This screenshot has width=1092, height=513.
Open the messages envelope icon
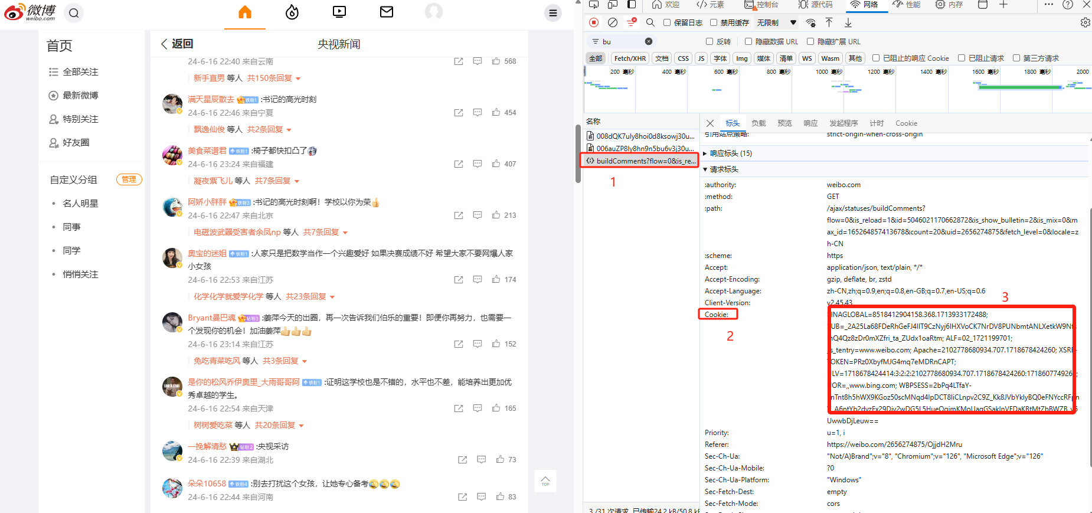tap(387, 12)
